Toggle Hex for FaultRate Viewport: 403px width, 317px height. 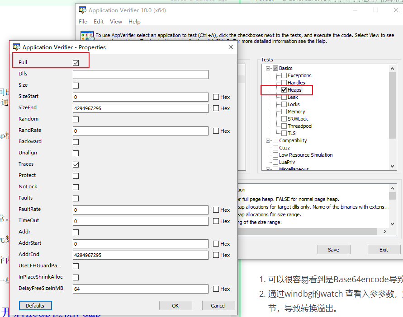(216, 210)
